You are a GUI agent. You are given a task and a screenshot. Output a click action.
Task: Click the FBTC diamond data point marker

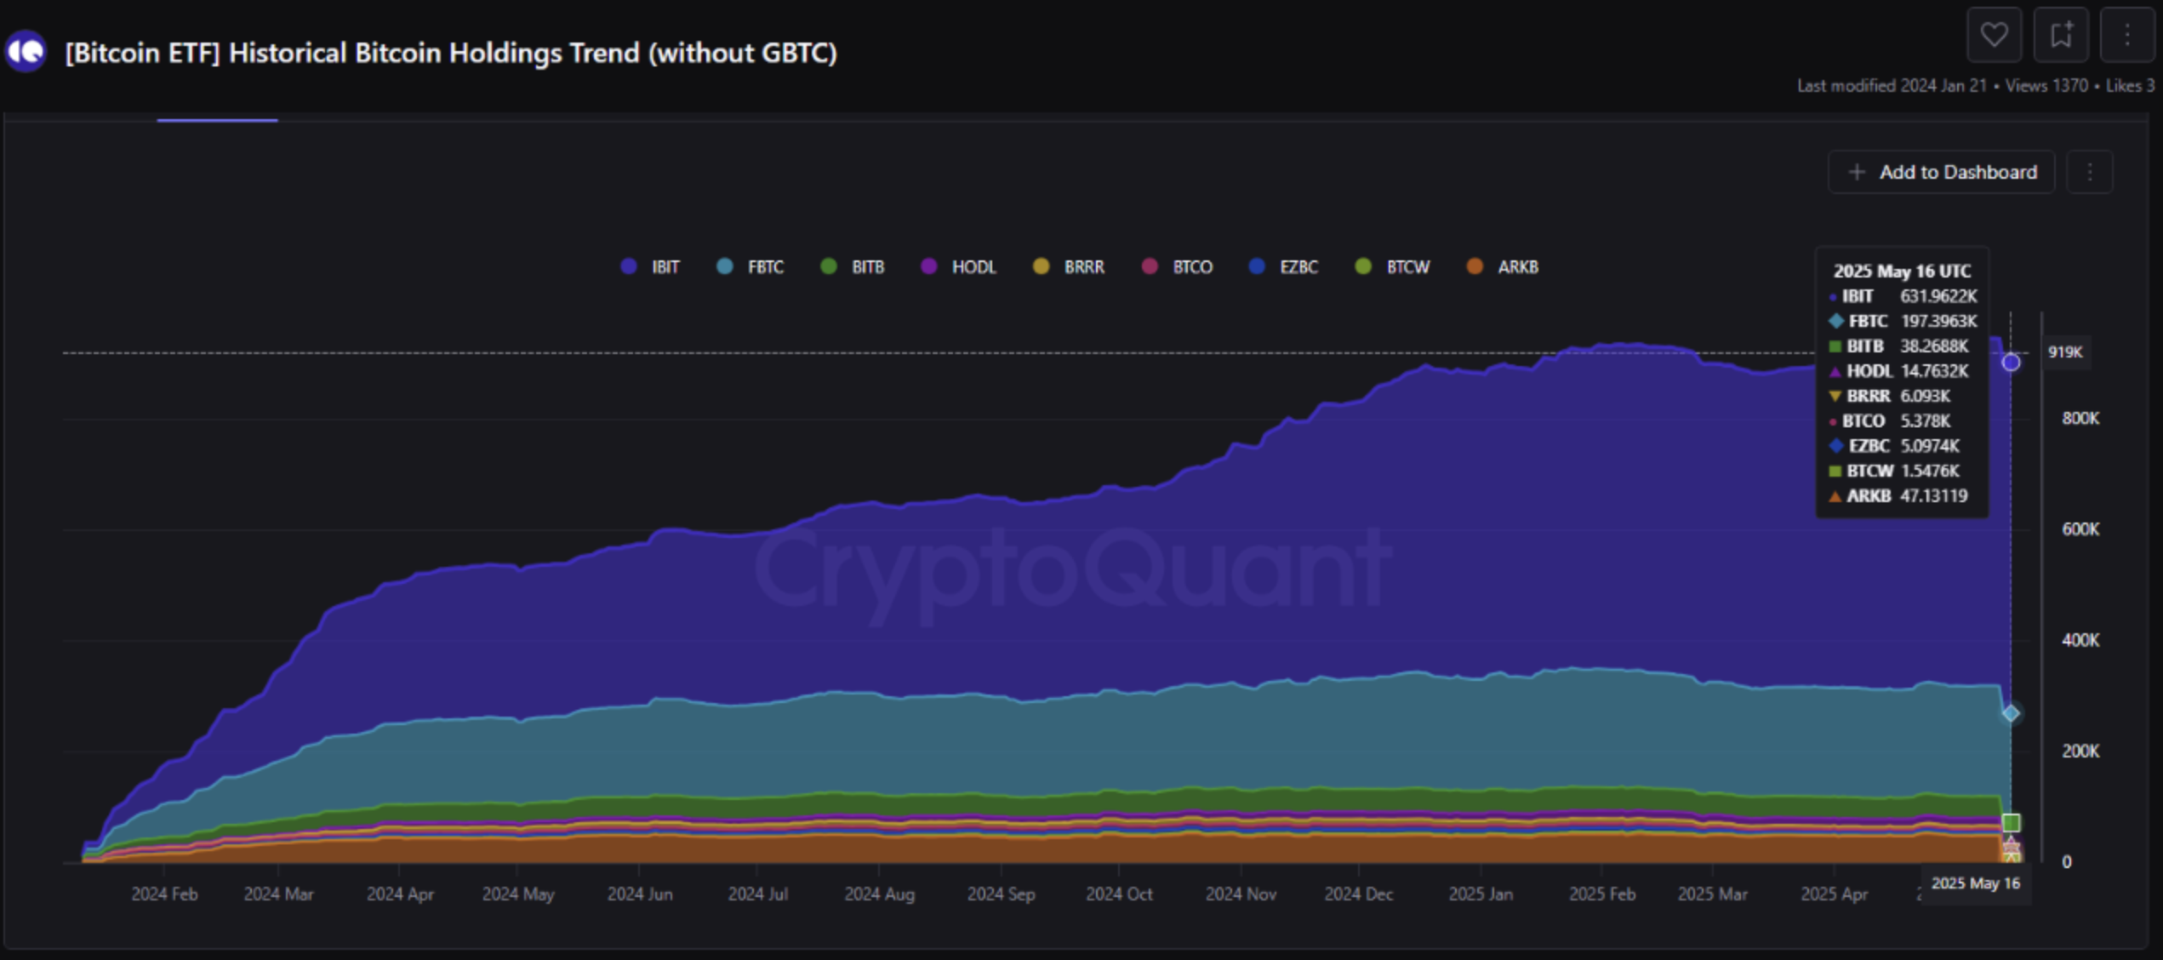(x=2010, y=713)
